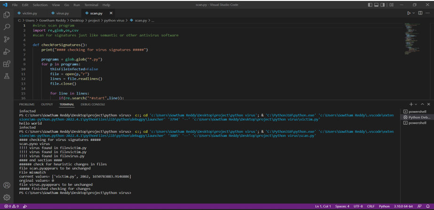
Task: Select the Python Debug Console terminal entry
Action: tap(417, 117)
